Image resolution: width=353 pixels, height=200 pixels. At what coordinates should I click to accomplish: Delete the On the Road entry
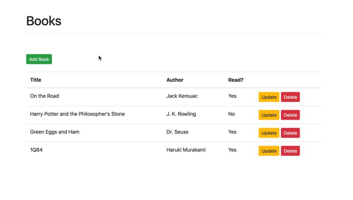coord(290,97)
